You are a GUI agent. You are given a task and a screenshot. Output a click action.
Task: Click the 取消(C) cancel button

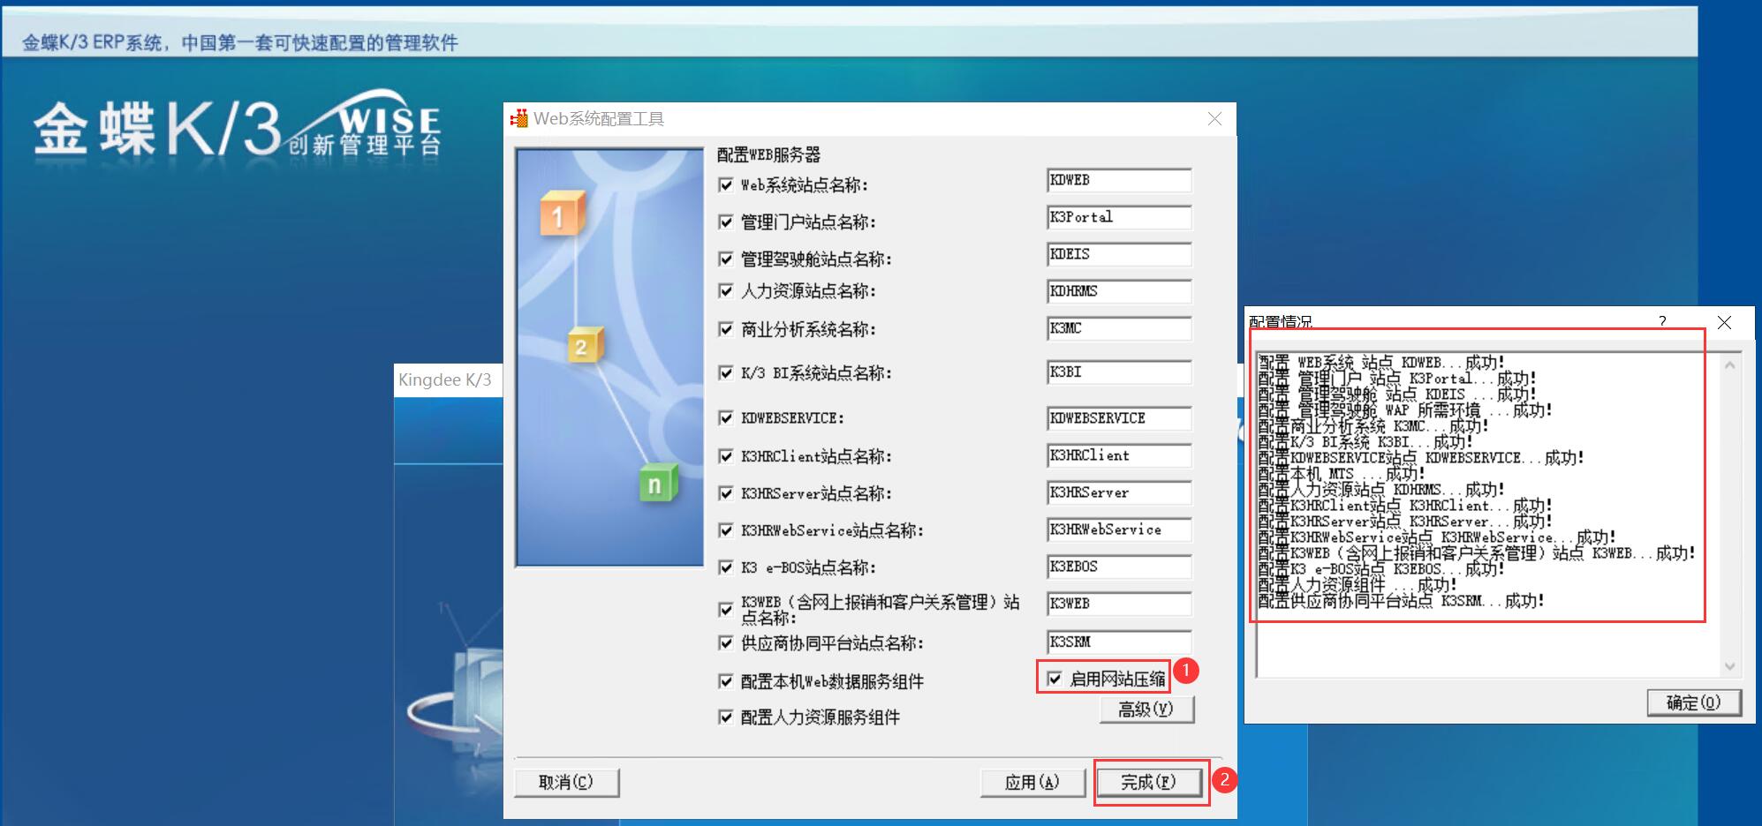tap(566, 782)
